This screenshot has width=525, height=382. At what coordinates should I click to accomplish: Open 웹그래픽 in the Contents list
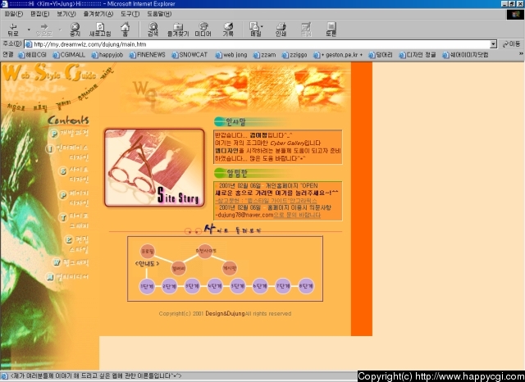coord(71,262)
